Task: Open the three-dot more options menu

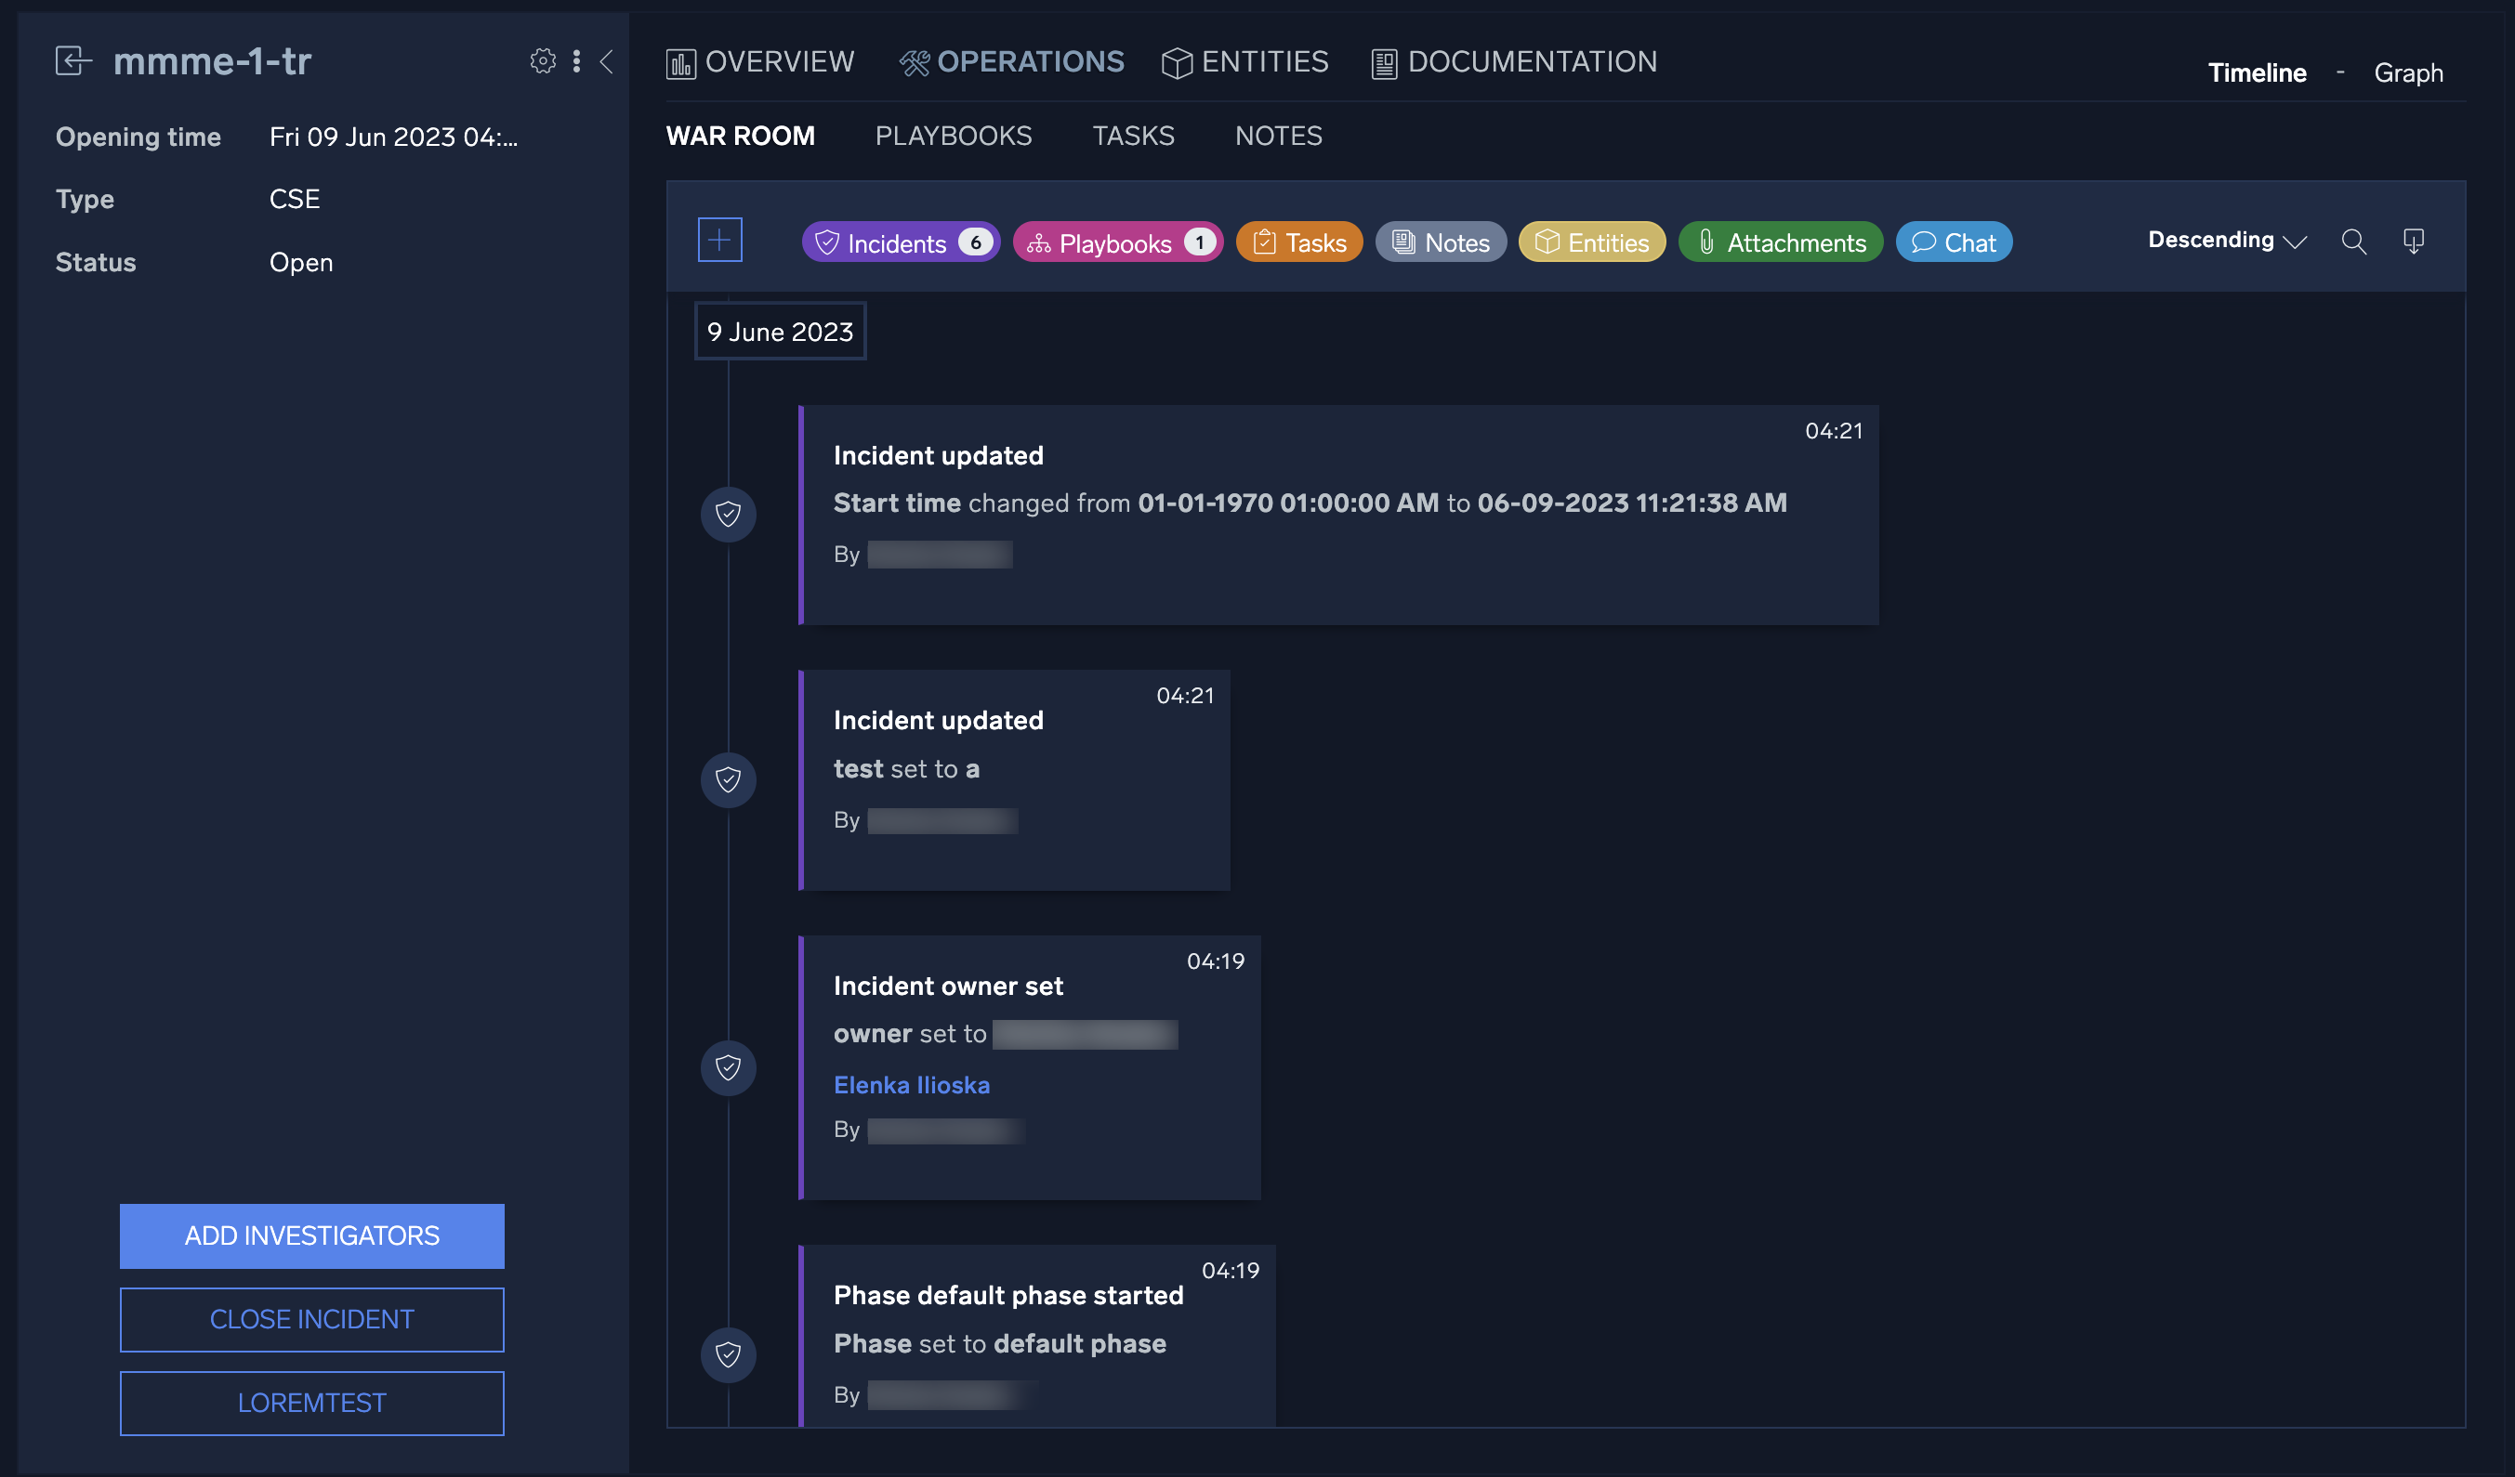Action: [x=577, y=62]
